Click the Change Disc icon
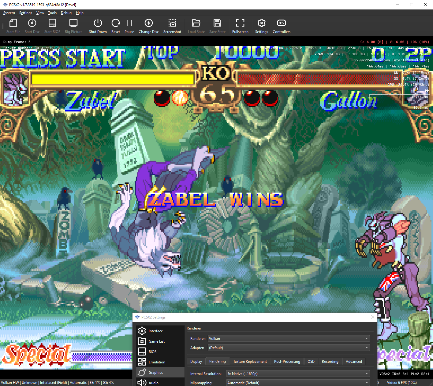This screenshot has height=386, width=433. [x=149, y=26]
